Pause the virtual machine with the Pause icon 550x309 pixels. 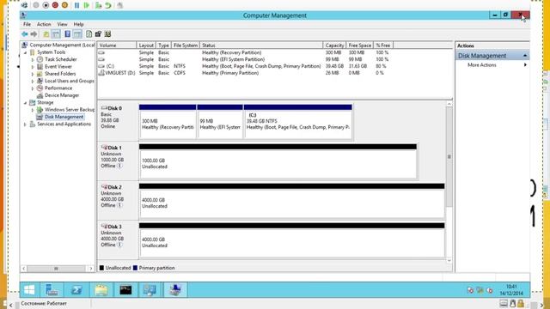click(x=76, y=5)
